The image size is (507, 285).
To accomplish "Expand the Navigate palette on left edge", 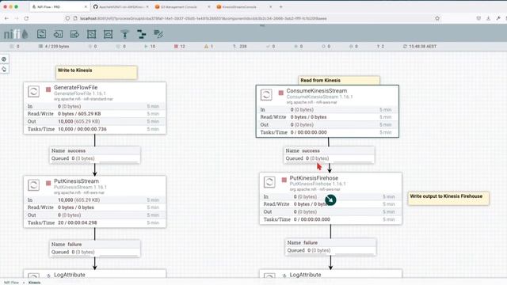I will pos(4,59).
